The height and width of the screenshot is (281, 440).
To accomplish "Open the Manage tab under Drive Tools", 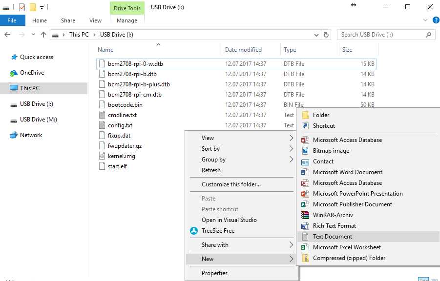I will click(127, 20).
